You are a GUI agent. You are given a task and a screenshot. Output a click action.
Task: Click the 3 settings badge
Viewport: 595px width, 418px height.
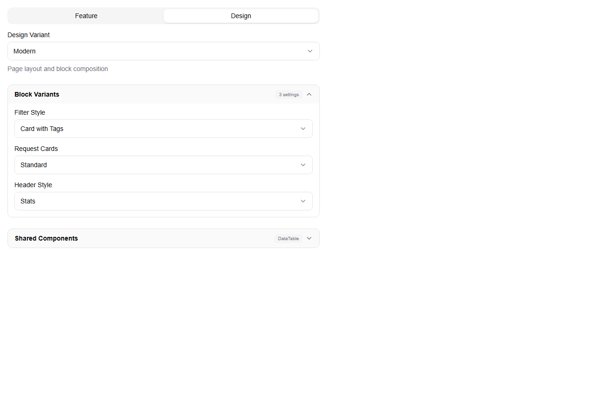click(288, 94)
